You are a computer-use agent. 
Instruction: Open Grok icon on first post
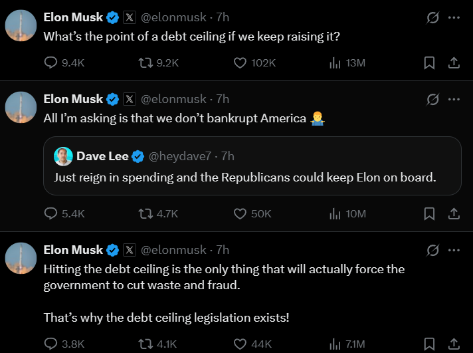(432, 17)
